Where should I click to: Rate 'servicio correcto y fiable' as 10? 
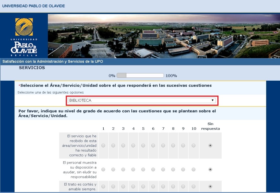(193, 145)
